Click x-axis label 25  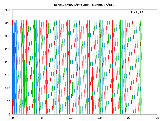coord(157,118)
